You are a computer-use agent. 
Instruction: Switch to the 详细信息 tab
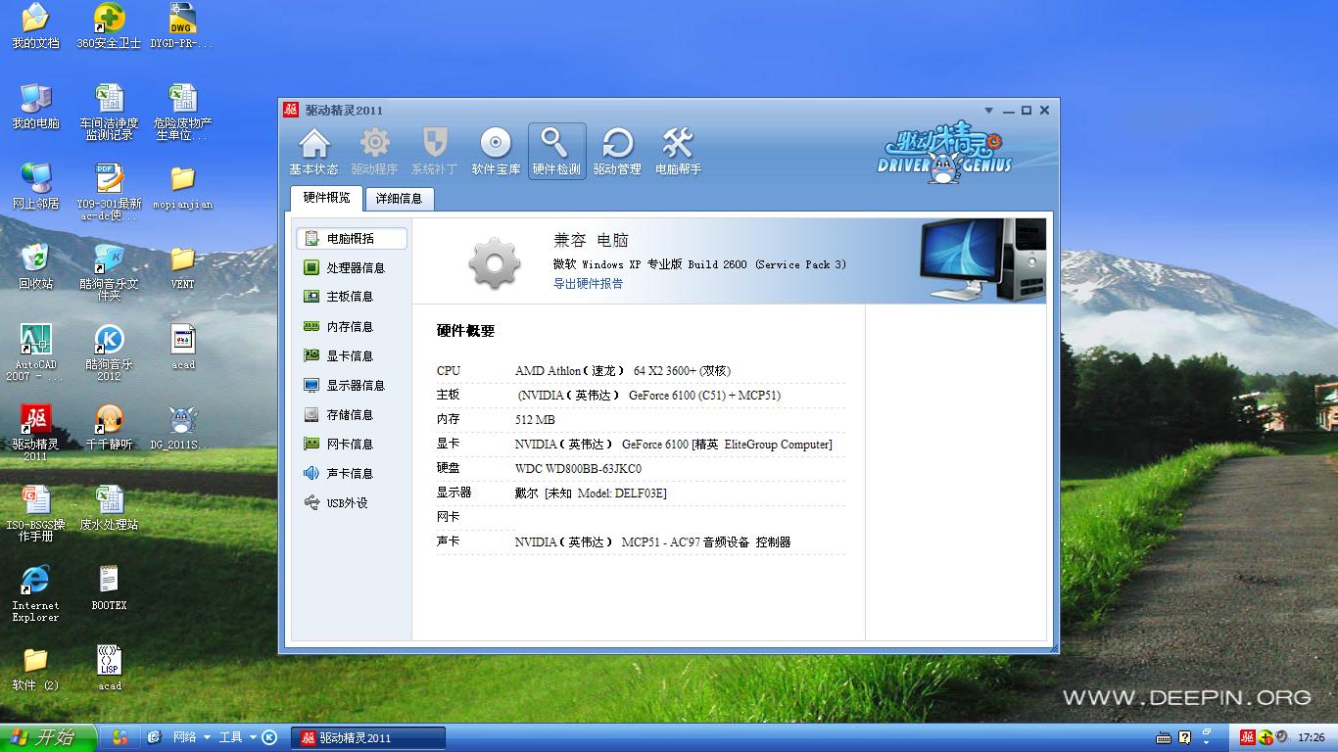point(399,199)
